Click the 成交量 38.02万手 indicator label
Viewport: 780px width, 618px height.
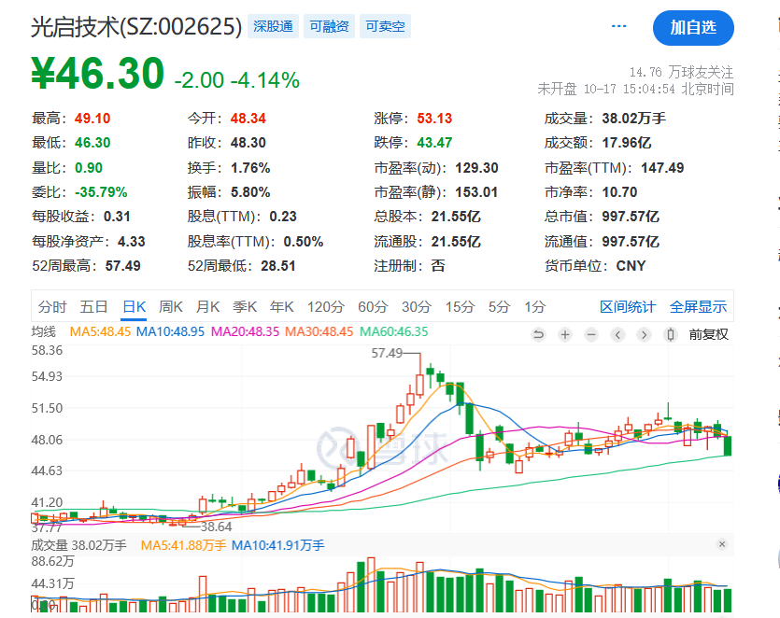point(79,545)
